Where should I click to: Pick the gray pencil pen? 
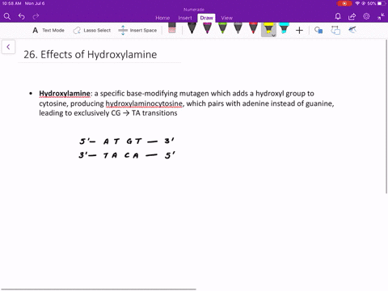click(238, 28)
